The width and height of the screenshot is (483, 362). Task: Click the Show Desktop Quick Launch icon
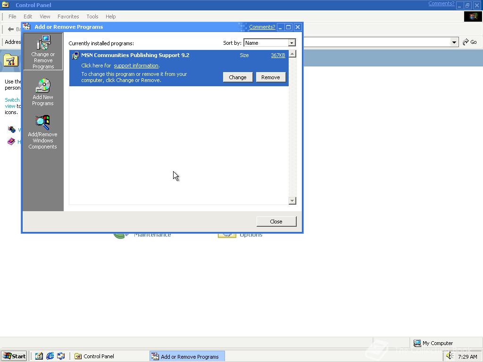click(x=61, y=356)
